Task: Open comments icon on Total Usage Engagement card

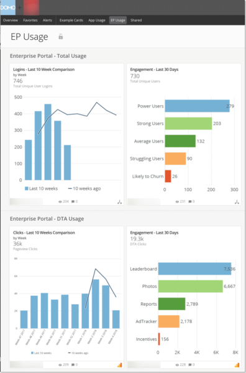Action: point(190,201)
